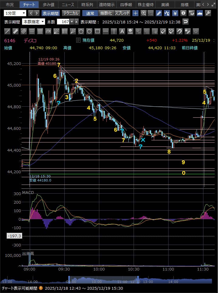Image resolution: width=218 pixels, height=293 pixels.
Task: Open chart settings wrench icon
Action: click(208, 13)
